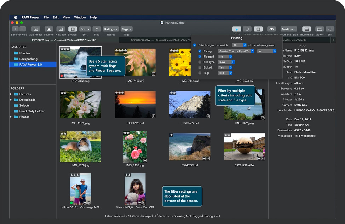Enable the File Type filter checkbox

[x=200, y=62]
